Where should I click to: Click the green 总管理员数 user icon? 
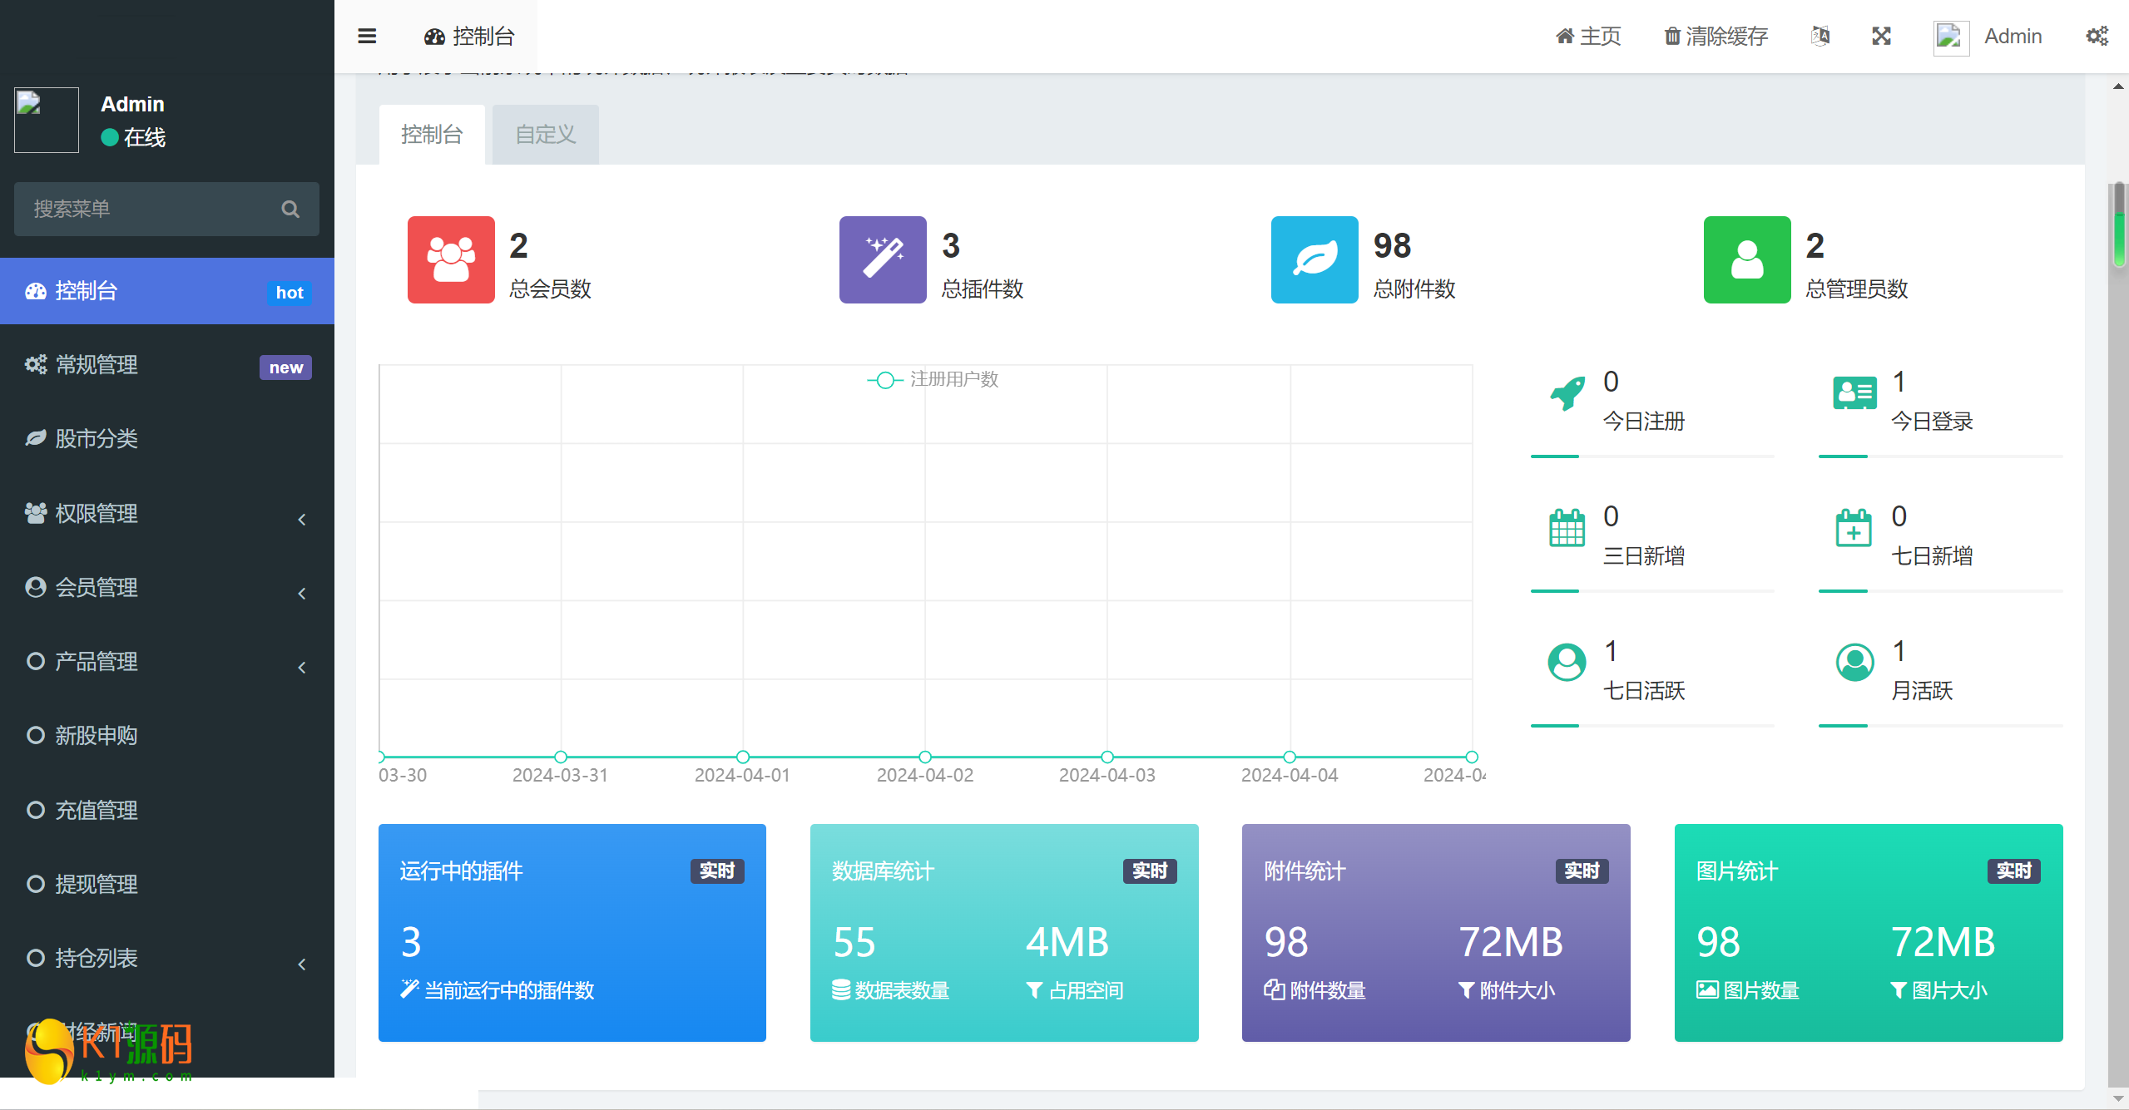1746,259
